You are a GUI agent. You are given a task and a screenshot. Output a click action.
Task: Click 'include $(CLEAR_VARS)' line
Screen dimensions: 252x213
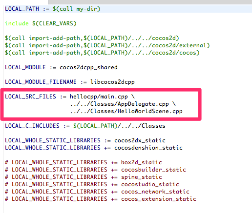(41, 23)
